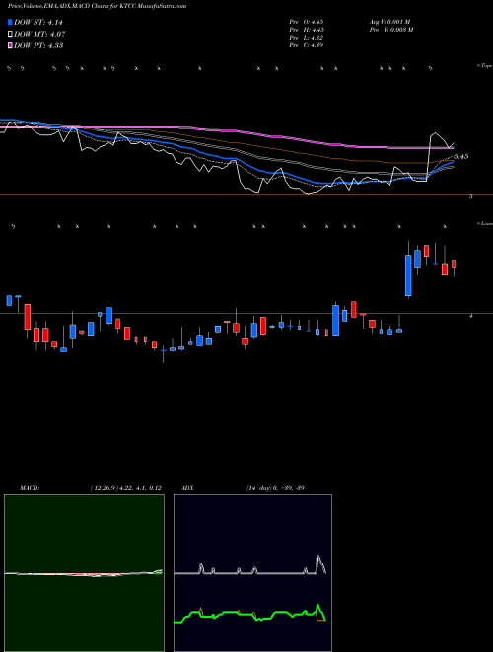
Task: Click the MACD '(12,26,9) 4.22, 4.1, 0.12' values
Action: [x=126, y=488]
